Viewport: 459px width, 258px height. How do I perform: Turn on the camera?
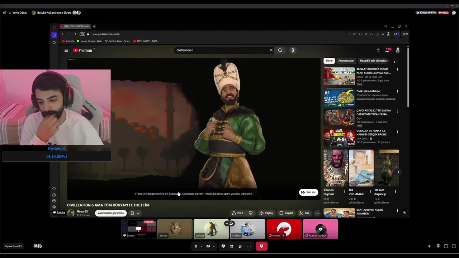coord(208,246)
